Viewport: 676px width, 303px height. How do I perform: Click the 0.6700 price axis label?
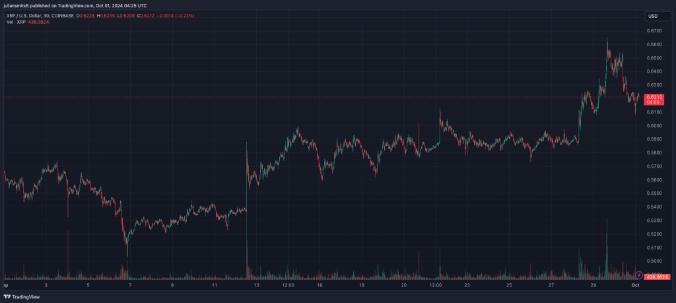click(654, 31)
